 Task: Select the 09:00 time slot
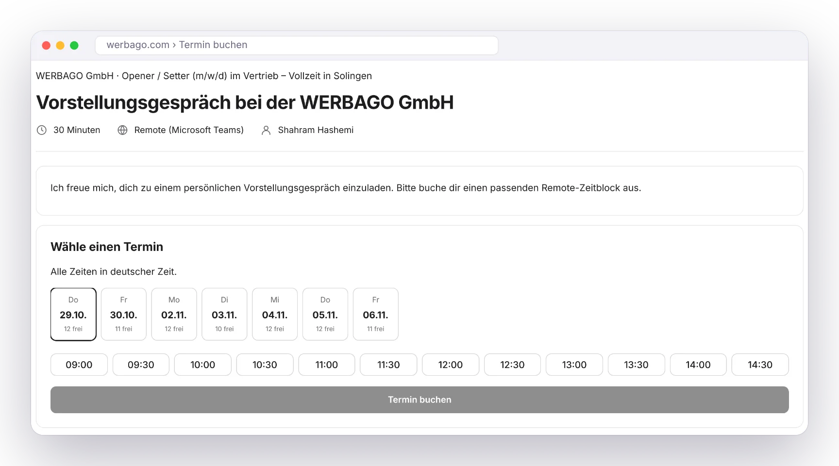pyautogui.click(x=79, y=365)
